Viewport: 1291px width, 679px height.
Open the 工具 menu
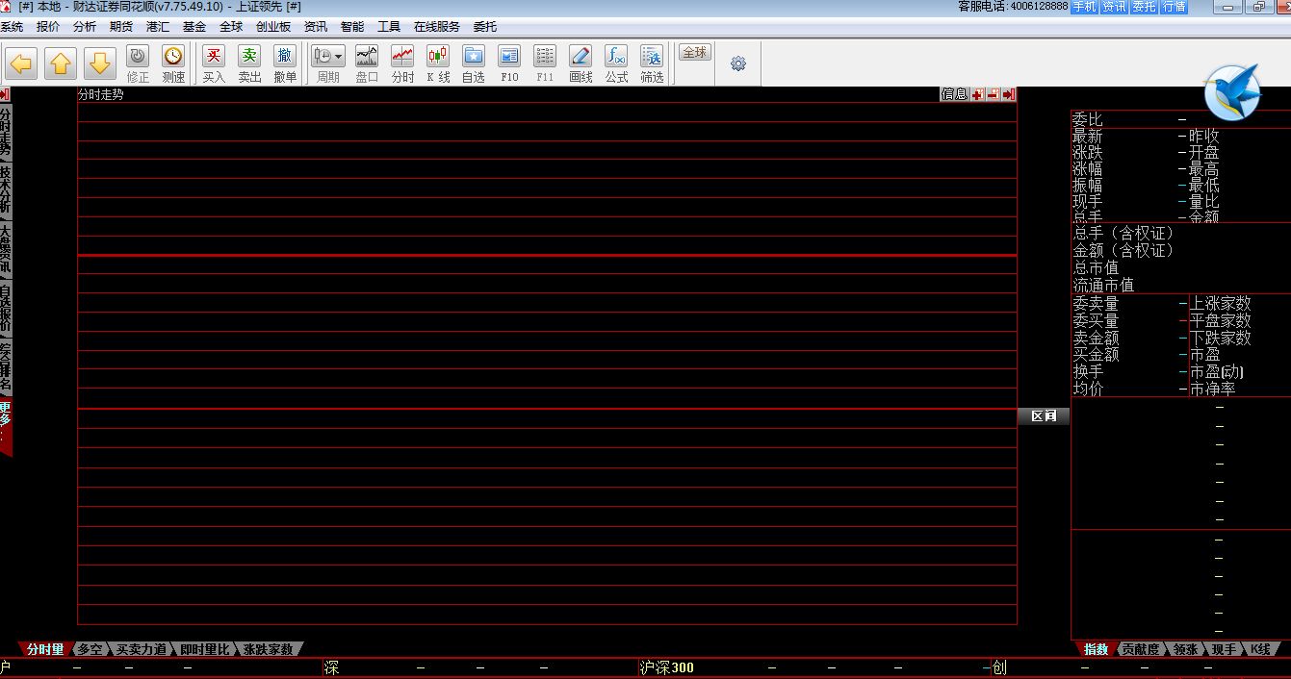388,27
